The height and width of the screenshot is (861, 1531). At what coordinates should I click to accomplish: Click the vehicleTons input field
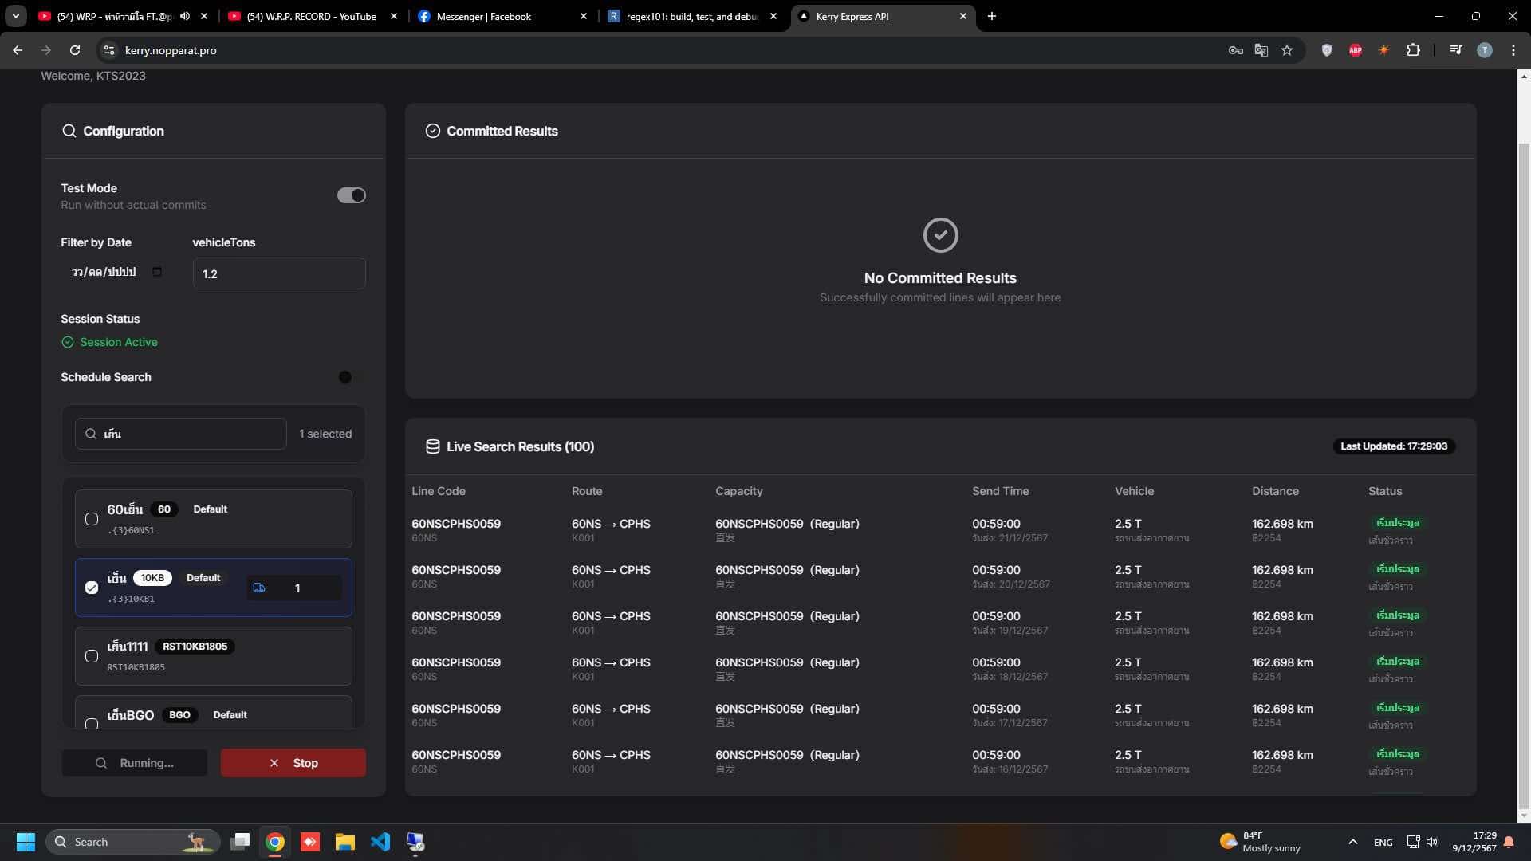click(279, 273)
